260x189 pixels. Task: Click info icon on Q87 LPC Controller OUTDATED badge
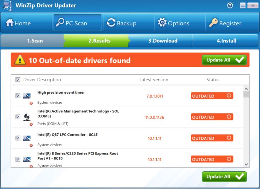[x=229, y=138]
